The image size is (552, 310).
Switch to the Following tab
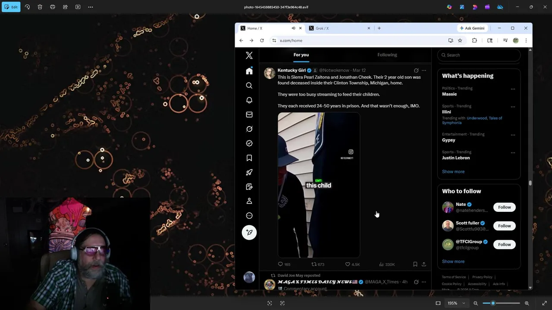(387, 55)
